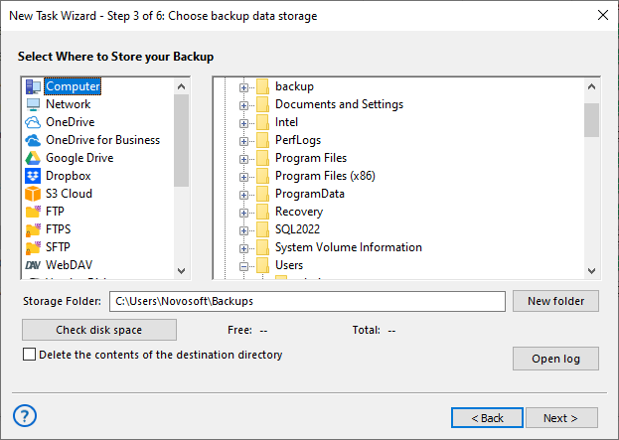This screenshot has width=619, height=440.
Task: Pick the WebDAV icon
Action: coord(33,265)
